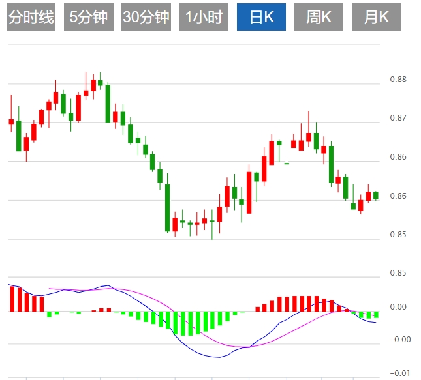Click the 0.87 price axis label
Screen dimensions: 421x380
point(398,118)
